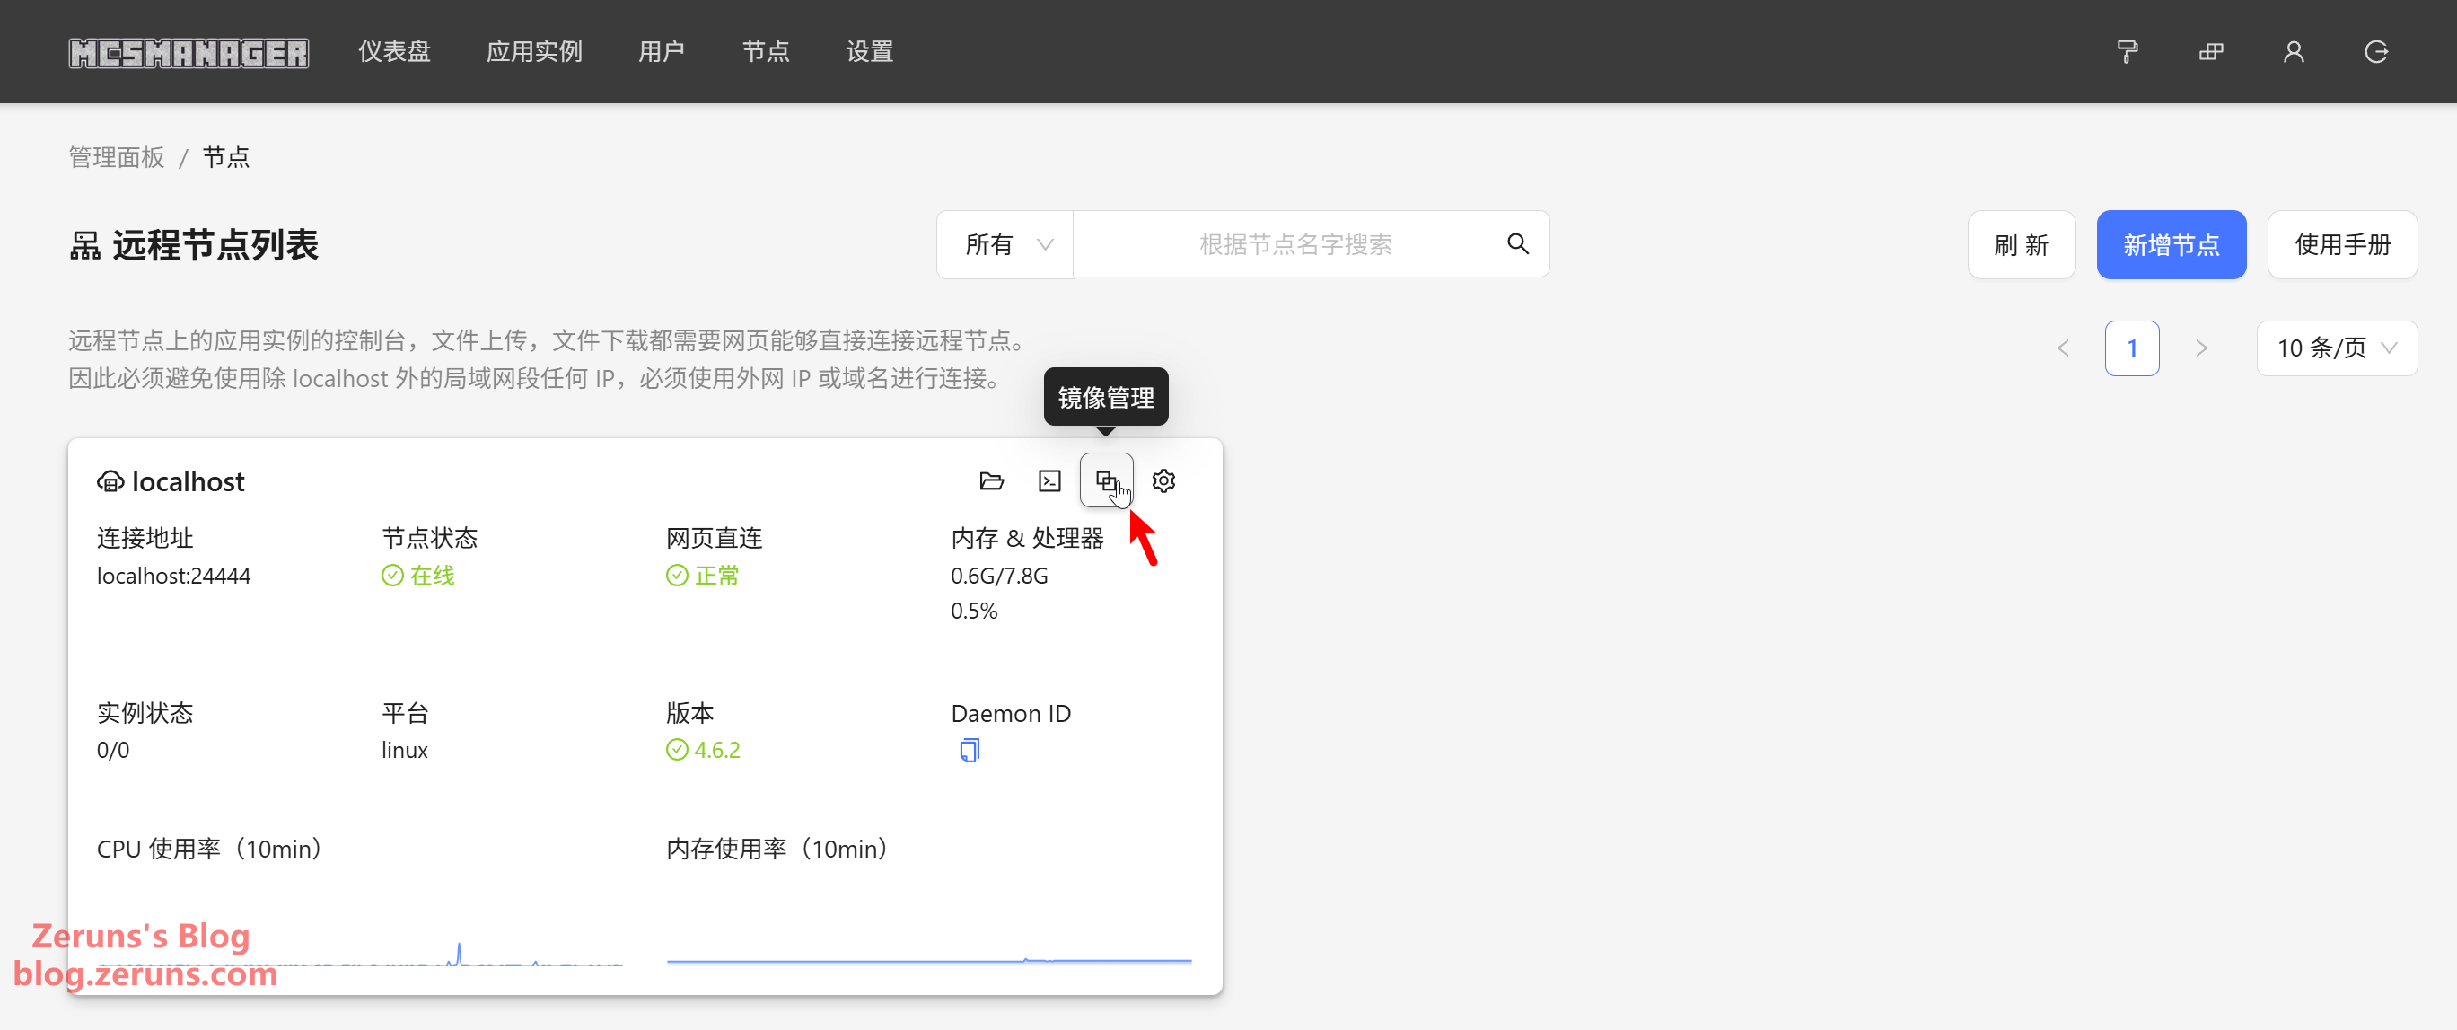The height and width of the screenshot is (1030, 2457).
Task: Select page 1 in pagination
Action: 2132,348
